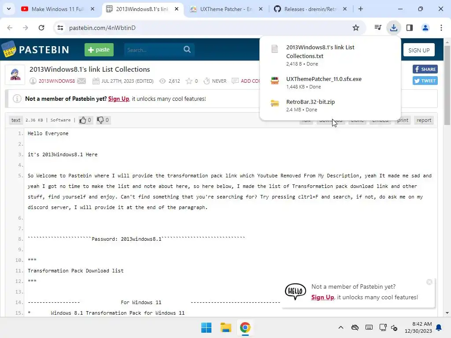
Task: Open Chrome three-dot menu
Action: [441, 28]
